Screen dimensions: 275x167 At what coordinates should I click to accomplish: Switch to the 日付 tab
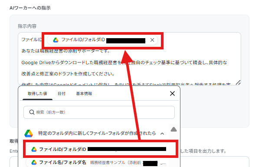click(62, 94)
